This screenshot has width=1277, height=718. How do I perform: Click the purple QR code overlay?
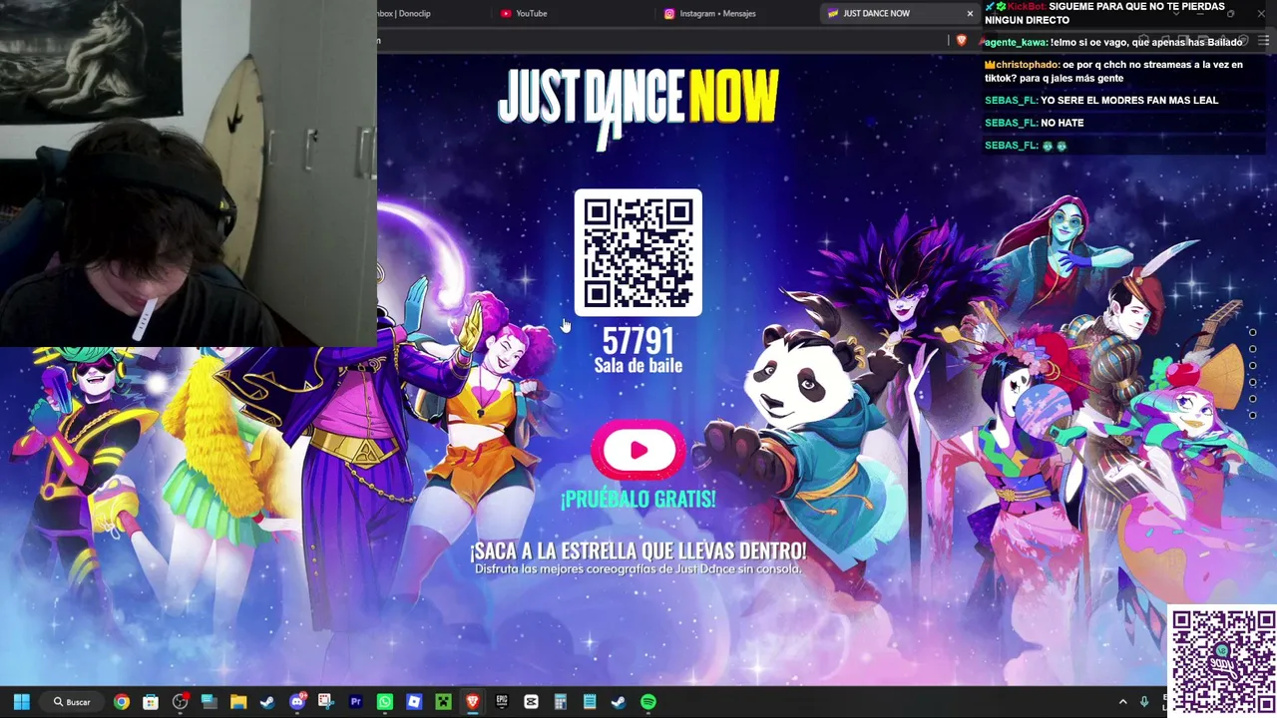[x=1222, y=660]
